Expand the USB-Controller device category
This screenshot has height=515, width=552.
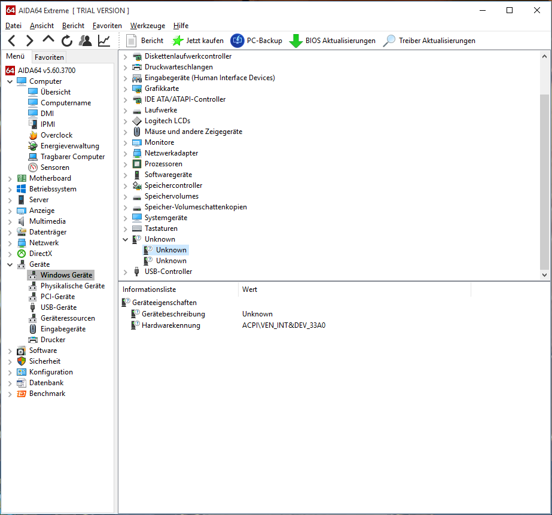tap(126, 272)
